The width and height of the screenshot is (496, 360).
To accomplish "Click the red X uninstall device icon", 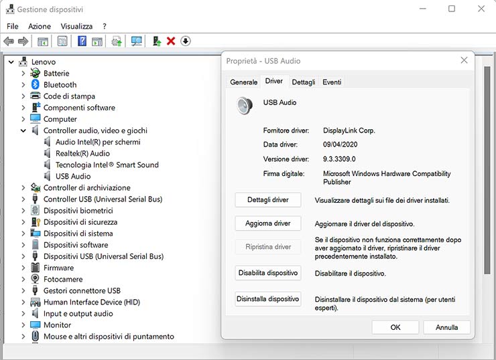I will 171,41.
